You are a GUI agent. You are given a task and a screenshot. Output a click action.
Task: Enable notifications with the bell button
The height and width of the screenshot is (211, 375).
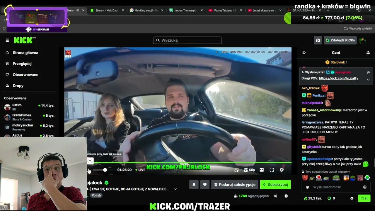pyautogui.click(x=194, y=185)
